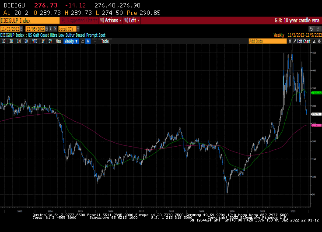Click the 2016 label on the time axis
The image size is (322, 232).
[111, 211]
